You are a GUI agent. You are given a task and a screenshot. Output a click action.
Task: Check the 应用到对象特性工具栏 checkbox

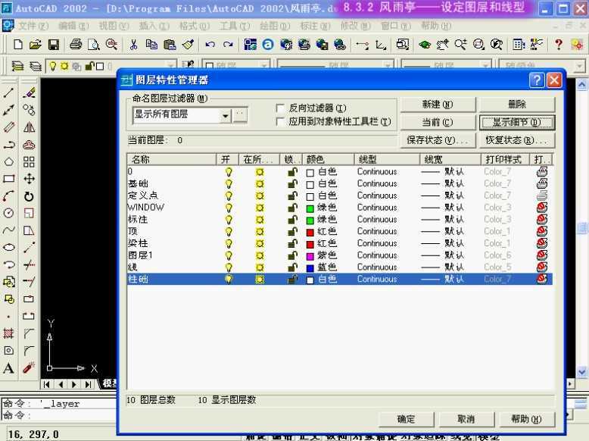click(x=280, y=122)
